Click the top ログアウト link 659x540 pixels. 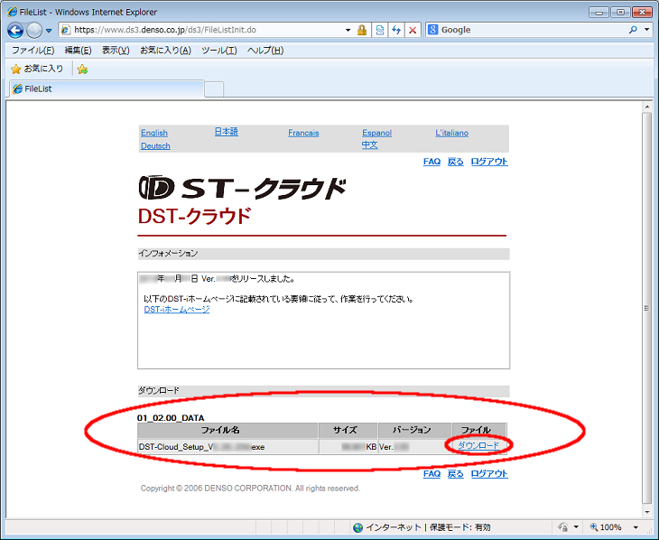489,162
